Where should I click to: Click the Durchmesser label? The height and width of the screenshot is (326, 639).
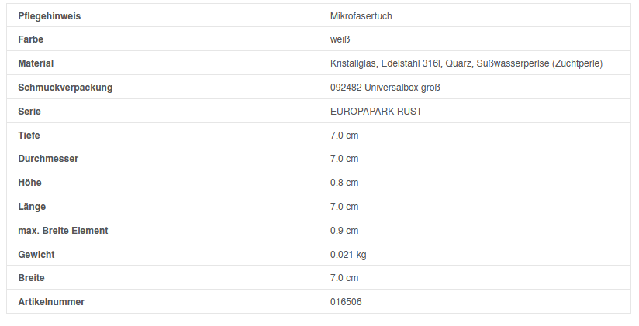(48, 159)
